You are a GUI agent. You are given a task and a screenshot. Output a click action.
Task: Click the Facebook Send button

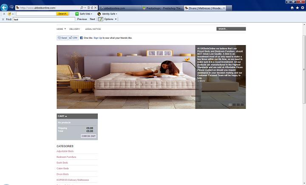tap(62, 38)
